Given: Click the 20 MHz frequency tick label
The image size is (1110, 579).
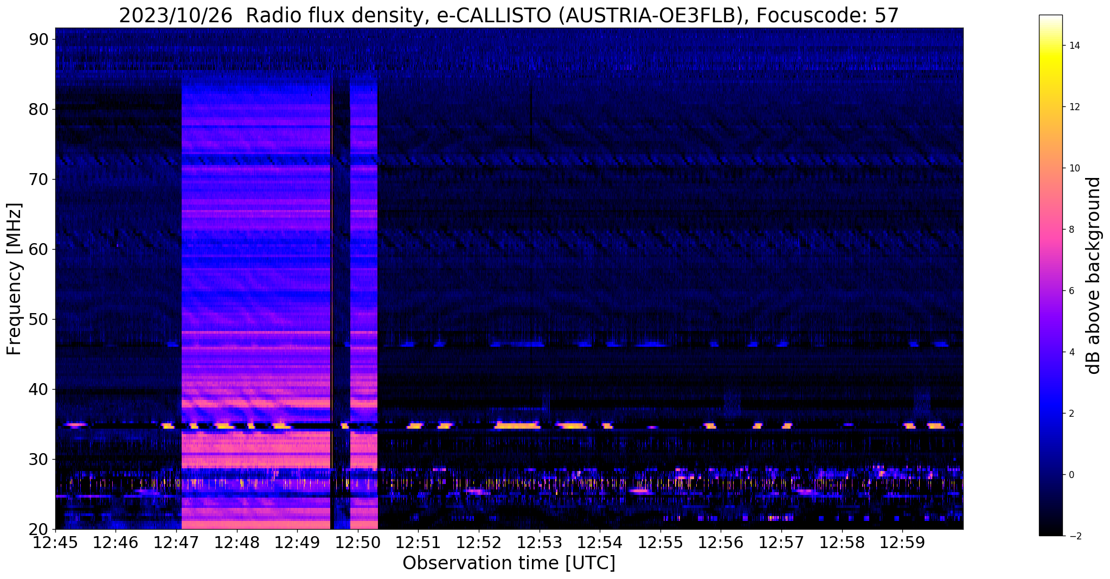Looking at the screenshot, I should [40, 529].
